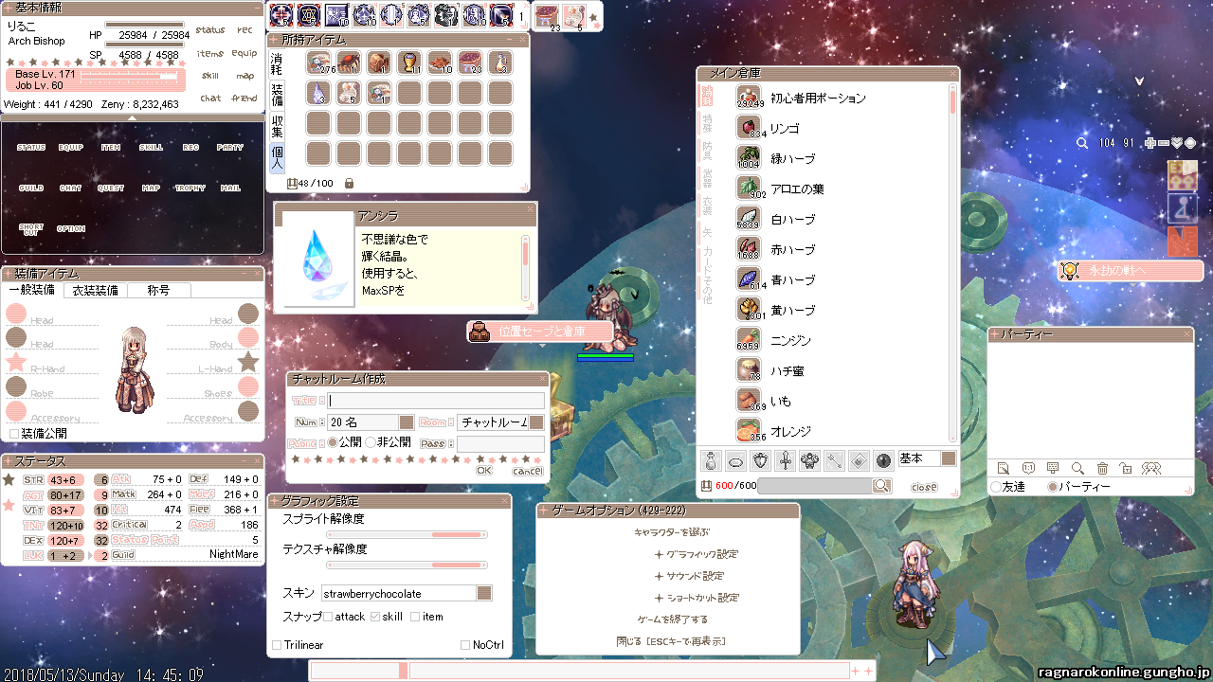1213x682 pixels.
Task: Select the 公開 radio button
Action: tap(333, 442)
